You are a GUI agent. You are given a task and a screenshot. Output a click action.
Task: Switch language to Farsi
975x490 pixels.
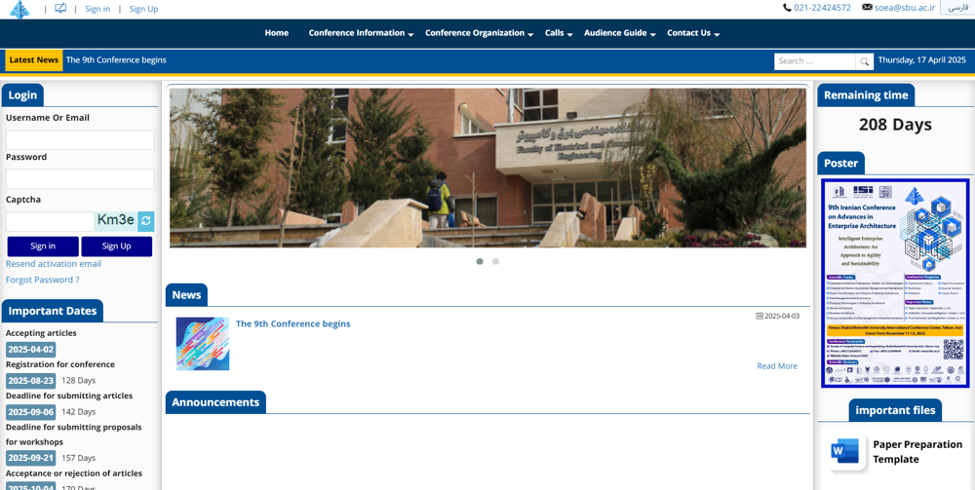[958, 8]
